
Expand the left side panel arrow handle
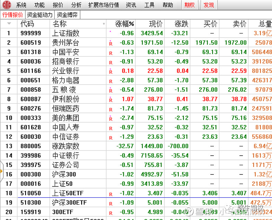tap(2, 171)
